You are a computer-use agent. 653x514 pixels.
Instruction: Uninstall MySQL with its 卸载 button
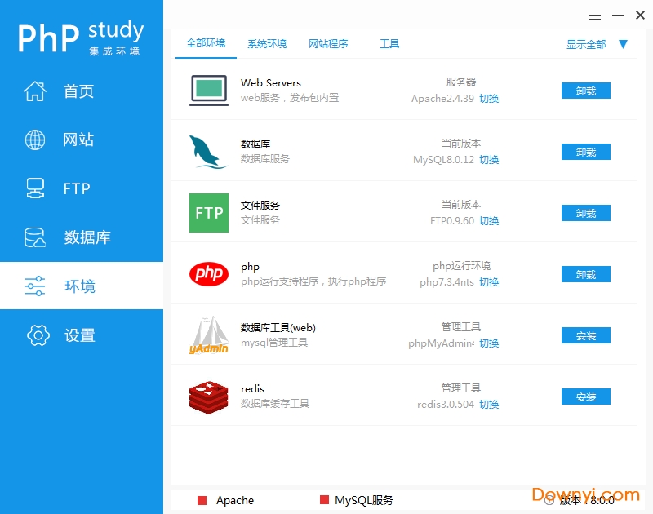585,152
